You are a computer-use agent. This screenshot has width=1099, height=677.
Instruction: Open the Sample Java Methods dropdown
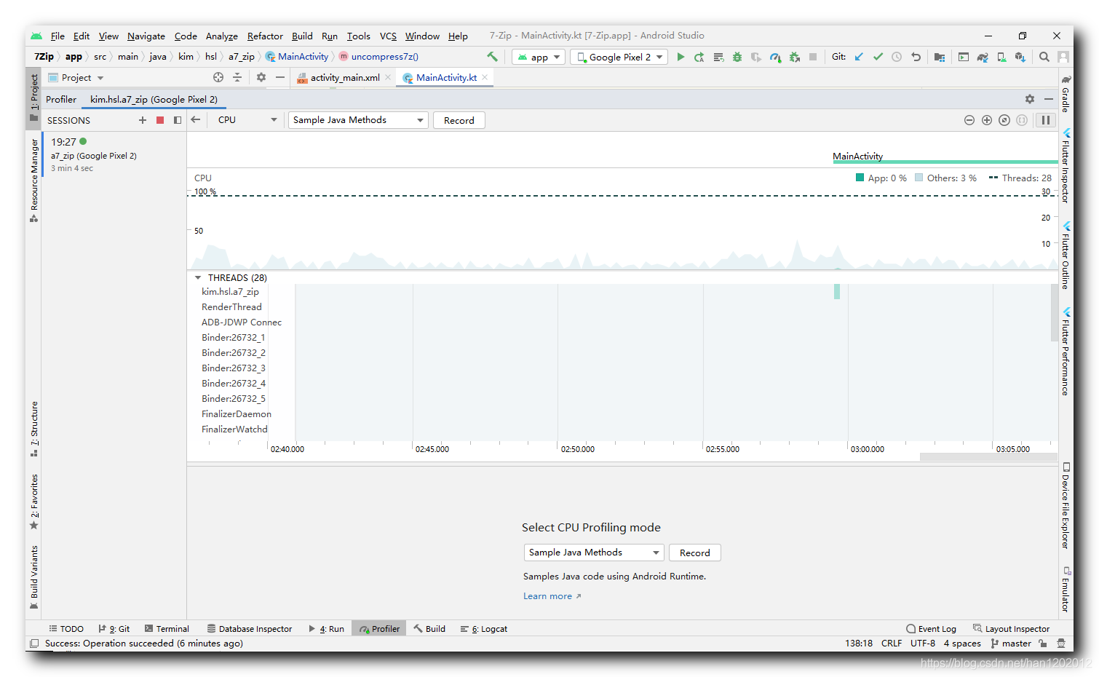point(357,120)
